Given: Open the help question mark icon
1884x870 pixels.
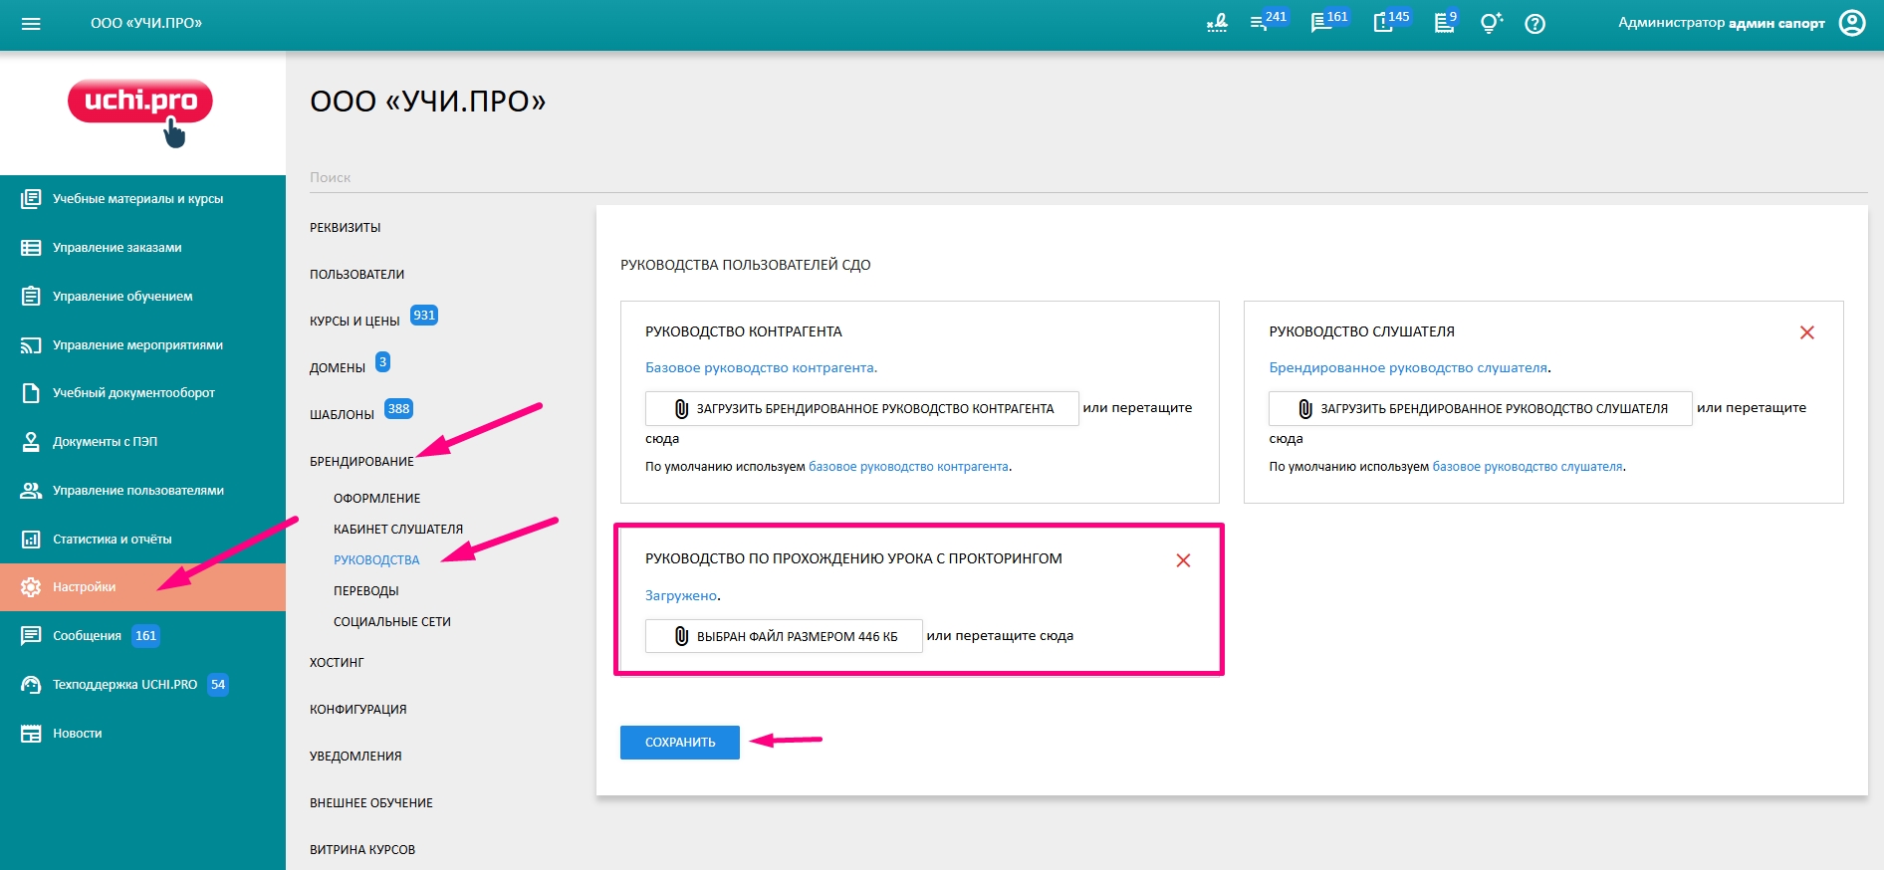Looking at the screenshot, I should (x=1535, y=23).
